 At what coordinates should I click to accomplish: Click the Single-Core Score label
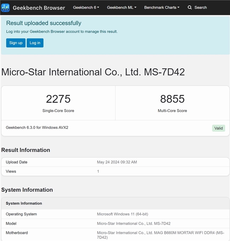(x=58, y=111)
